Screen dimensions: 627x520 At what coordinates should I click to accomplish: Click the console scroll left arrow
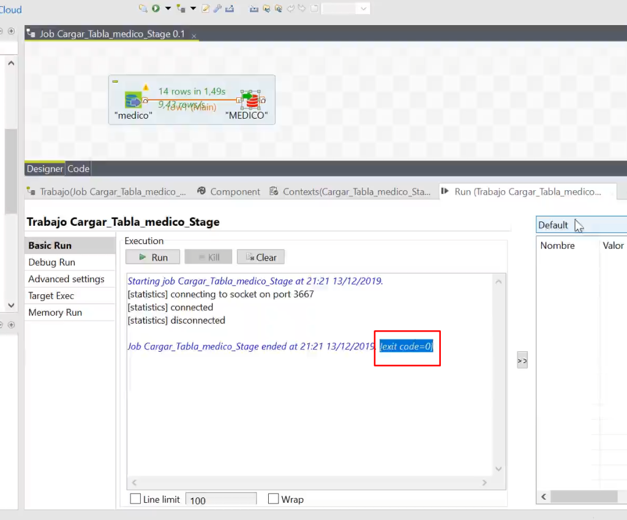click(134, 483)
